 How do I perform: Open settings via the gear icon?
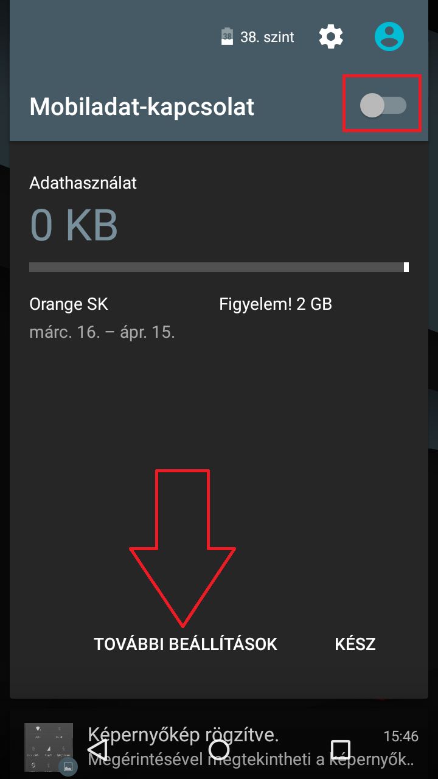(x=331, y=37)
